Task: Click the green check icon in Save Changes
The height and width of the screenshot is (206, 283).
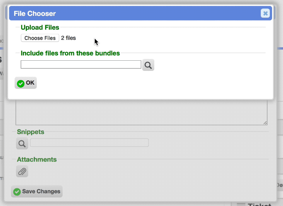Action: 17,192
